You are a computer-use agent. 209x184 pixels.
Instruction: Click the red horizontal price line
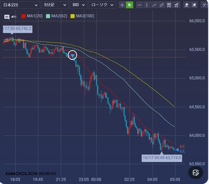(x=94, y=57)
